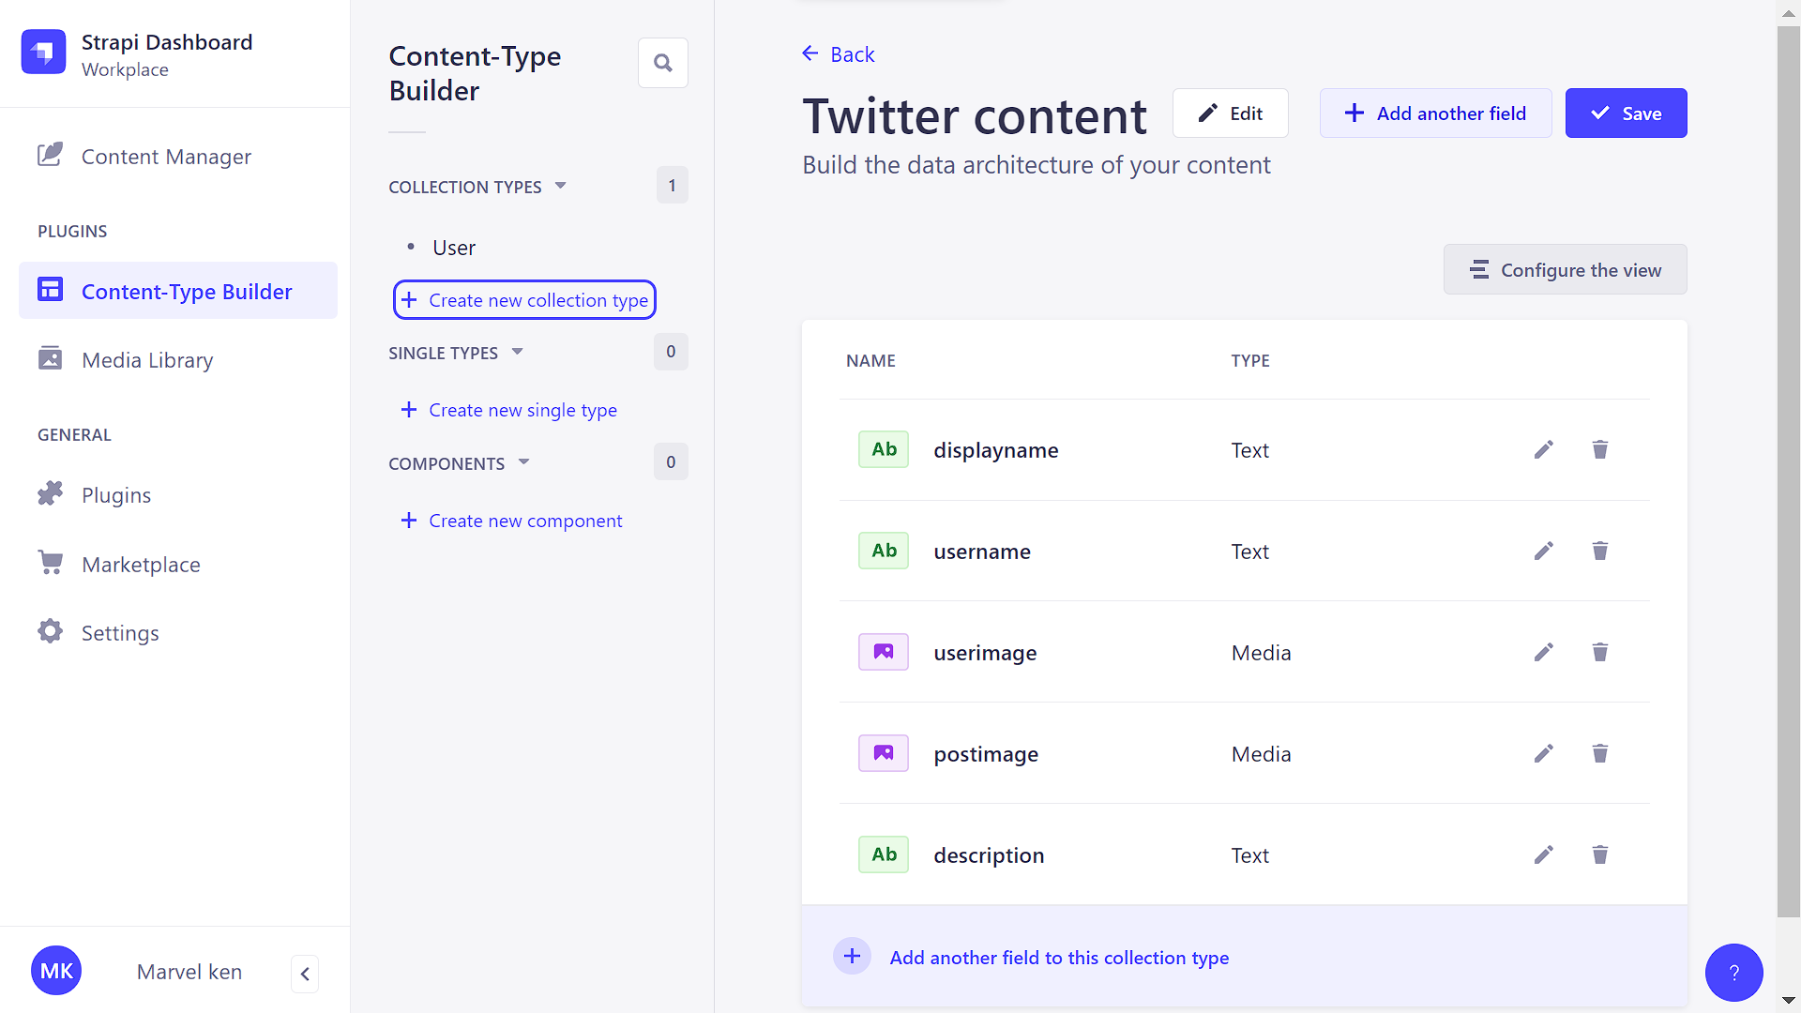The height and width of the screenshot is (1013, 1801).
Task: Click the scrollbar down arrow
Action: (1789, 1001)
